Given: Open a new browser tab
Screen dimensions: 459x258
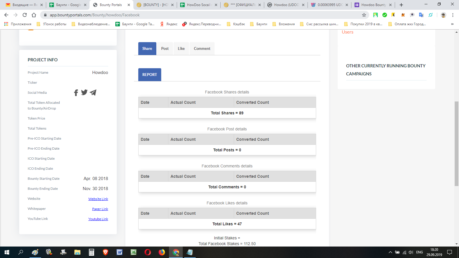Looking at the screenshot, I should (401, 5).
